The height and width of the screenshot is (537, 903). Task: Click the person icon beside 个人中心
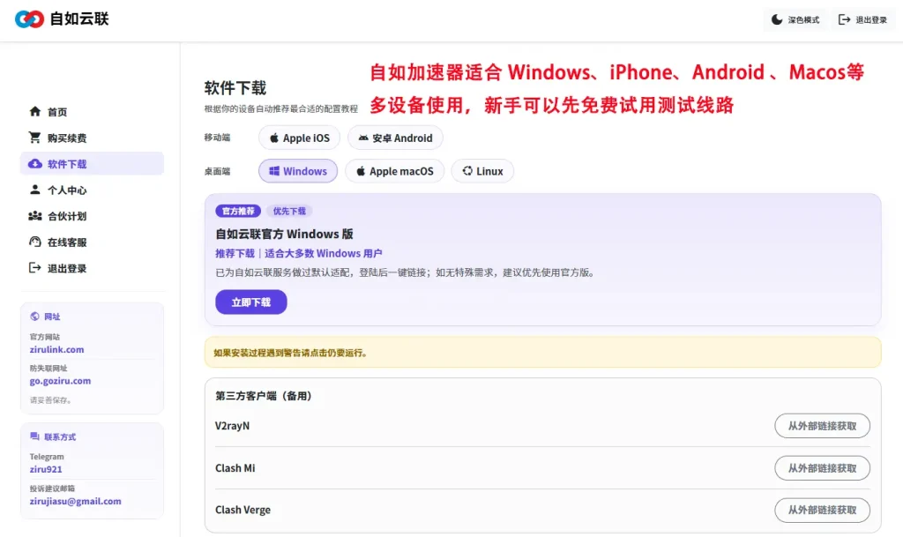(35, 190)
